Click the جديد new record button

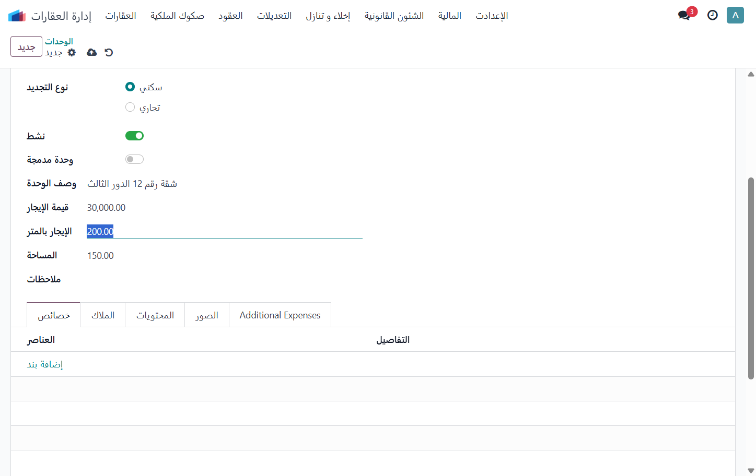click(26, 46)
